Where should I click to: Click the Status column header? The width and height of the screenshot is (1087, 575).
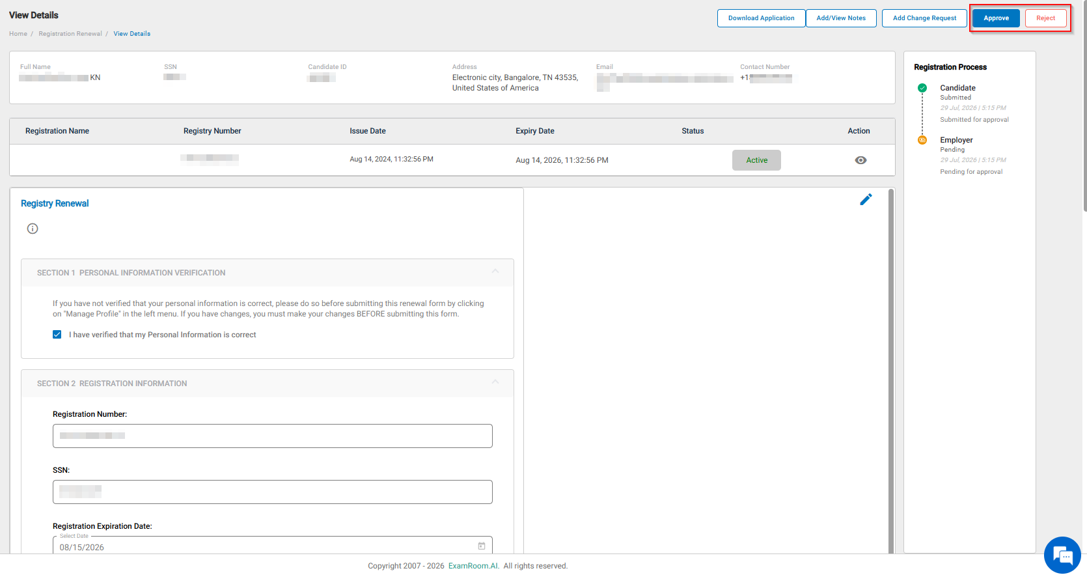click(x=693, y=131)
